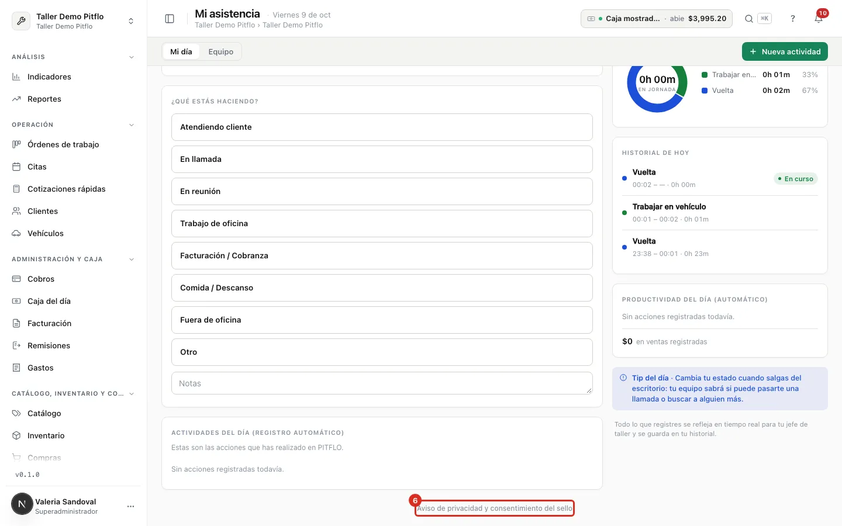842x526 pixels.
Task: Click the Inventario box icon
Action: (16, 435)
